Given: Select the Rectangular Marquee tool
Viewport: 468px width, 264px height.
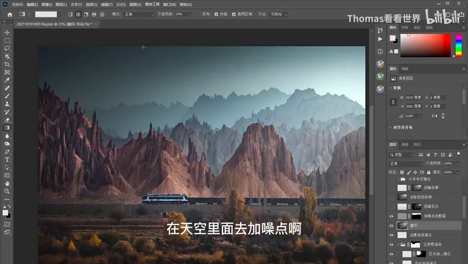Looking at the screenshot, I should point(7,40).
